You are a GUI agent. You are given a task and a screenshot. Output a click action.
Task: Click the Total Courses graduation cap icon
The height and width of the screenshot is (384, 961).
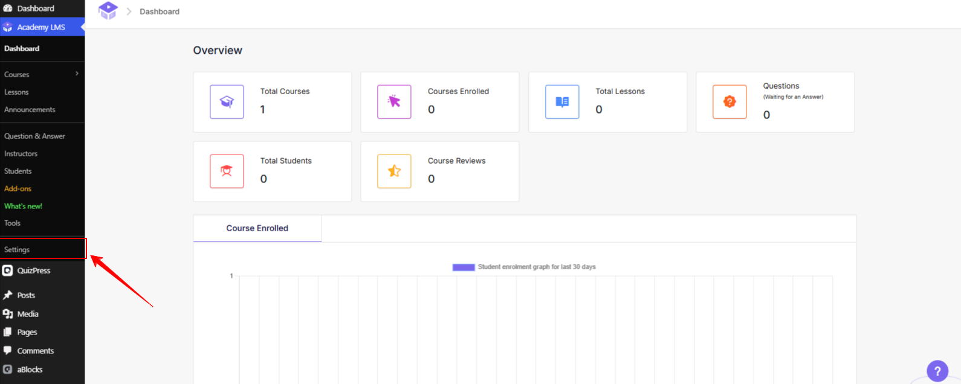click(227, 101)
